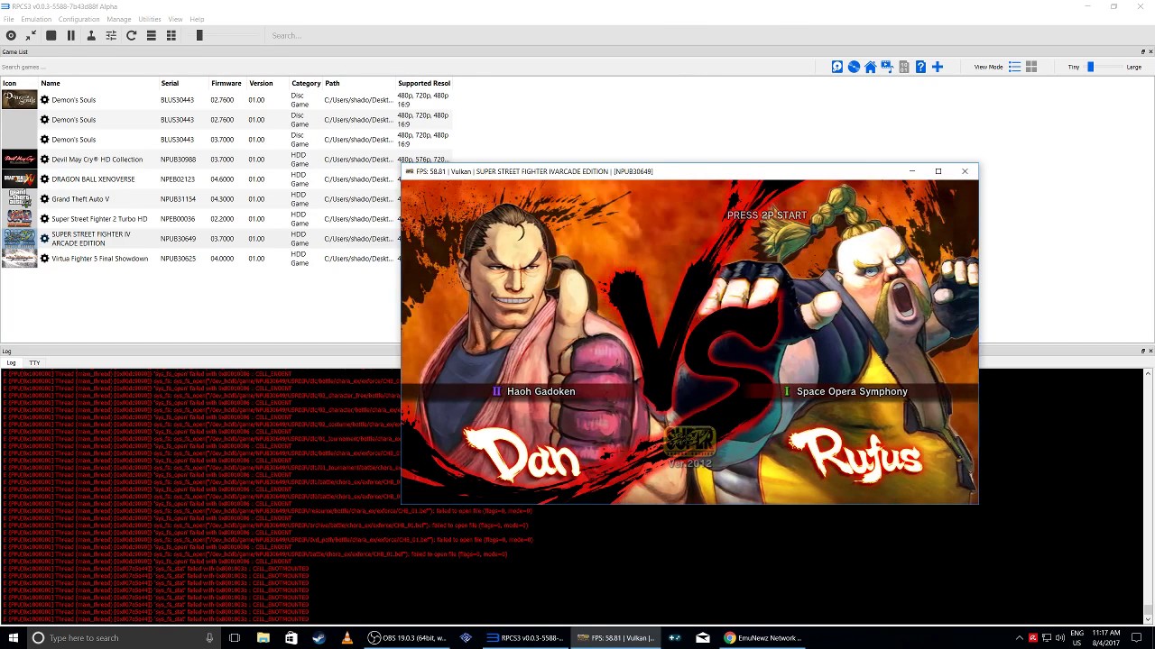
Task: Stop emulation using the square toolbar button
Action: [x=51, y=35]
